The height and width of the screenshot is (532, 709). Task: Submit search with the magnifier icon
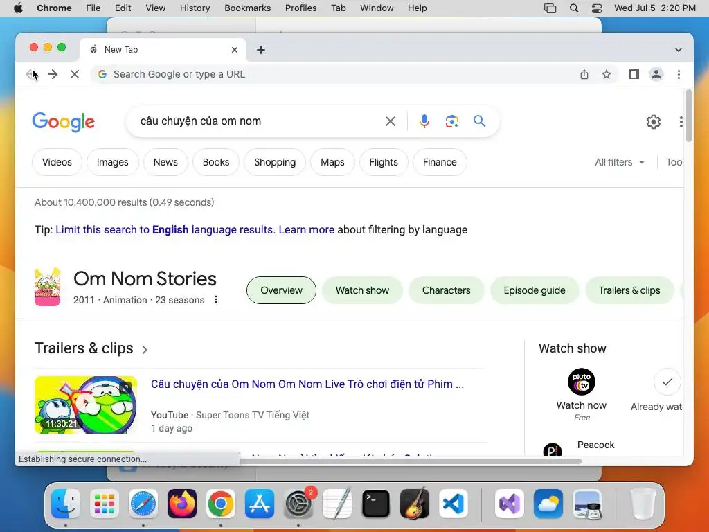479,121
